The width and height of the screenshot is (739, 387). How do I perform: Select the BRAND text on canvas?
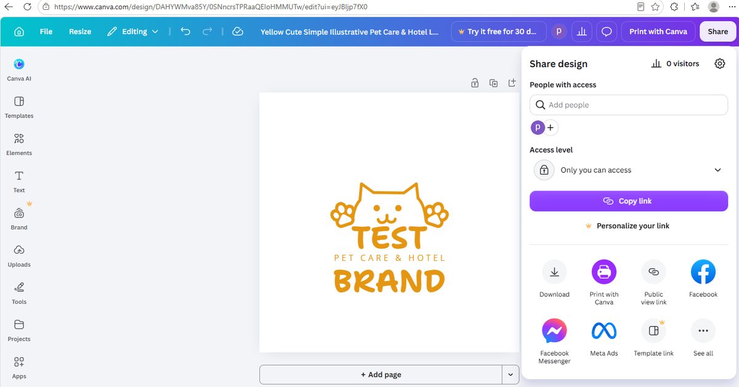(389, 281)
